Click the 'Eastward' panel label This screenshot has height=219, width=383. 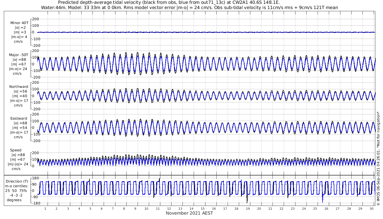(x=19, y=119)
